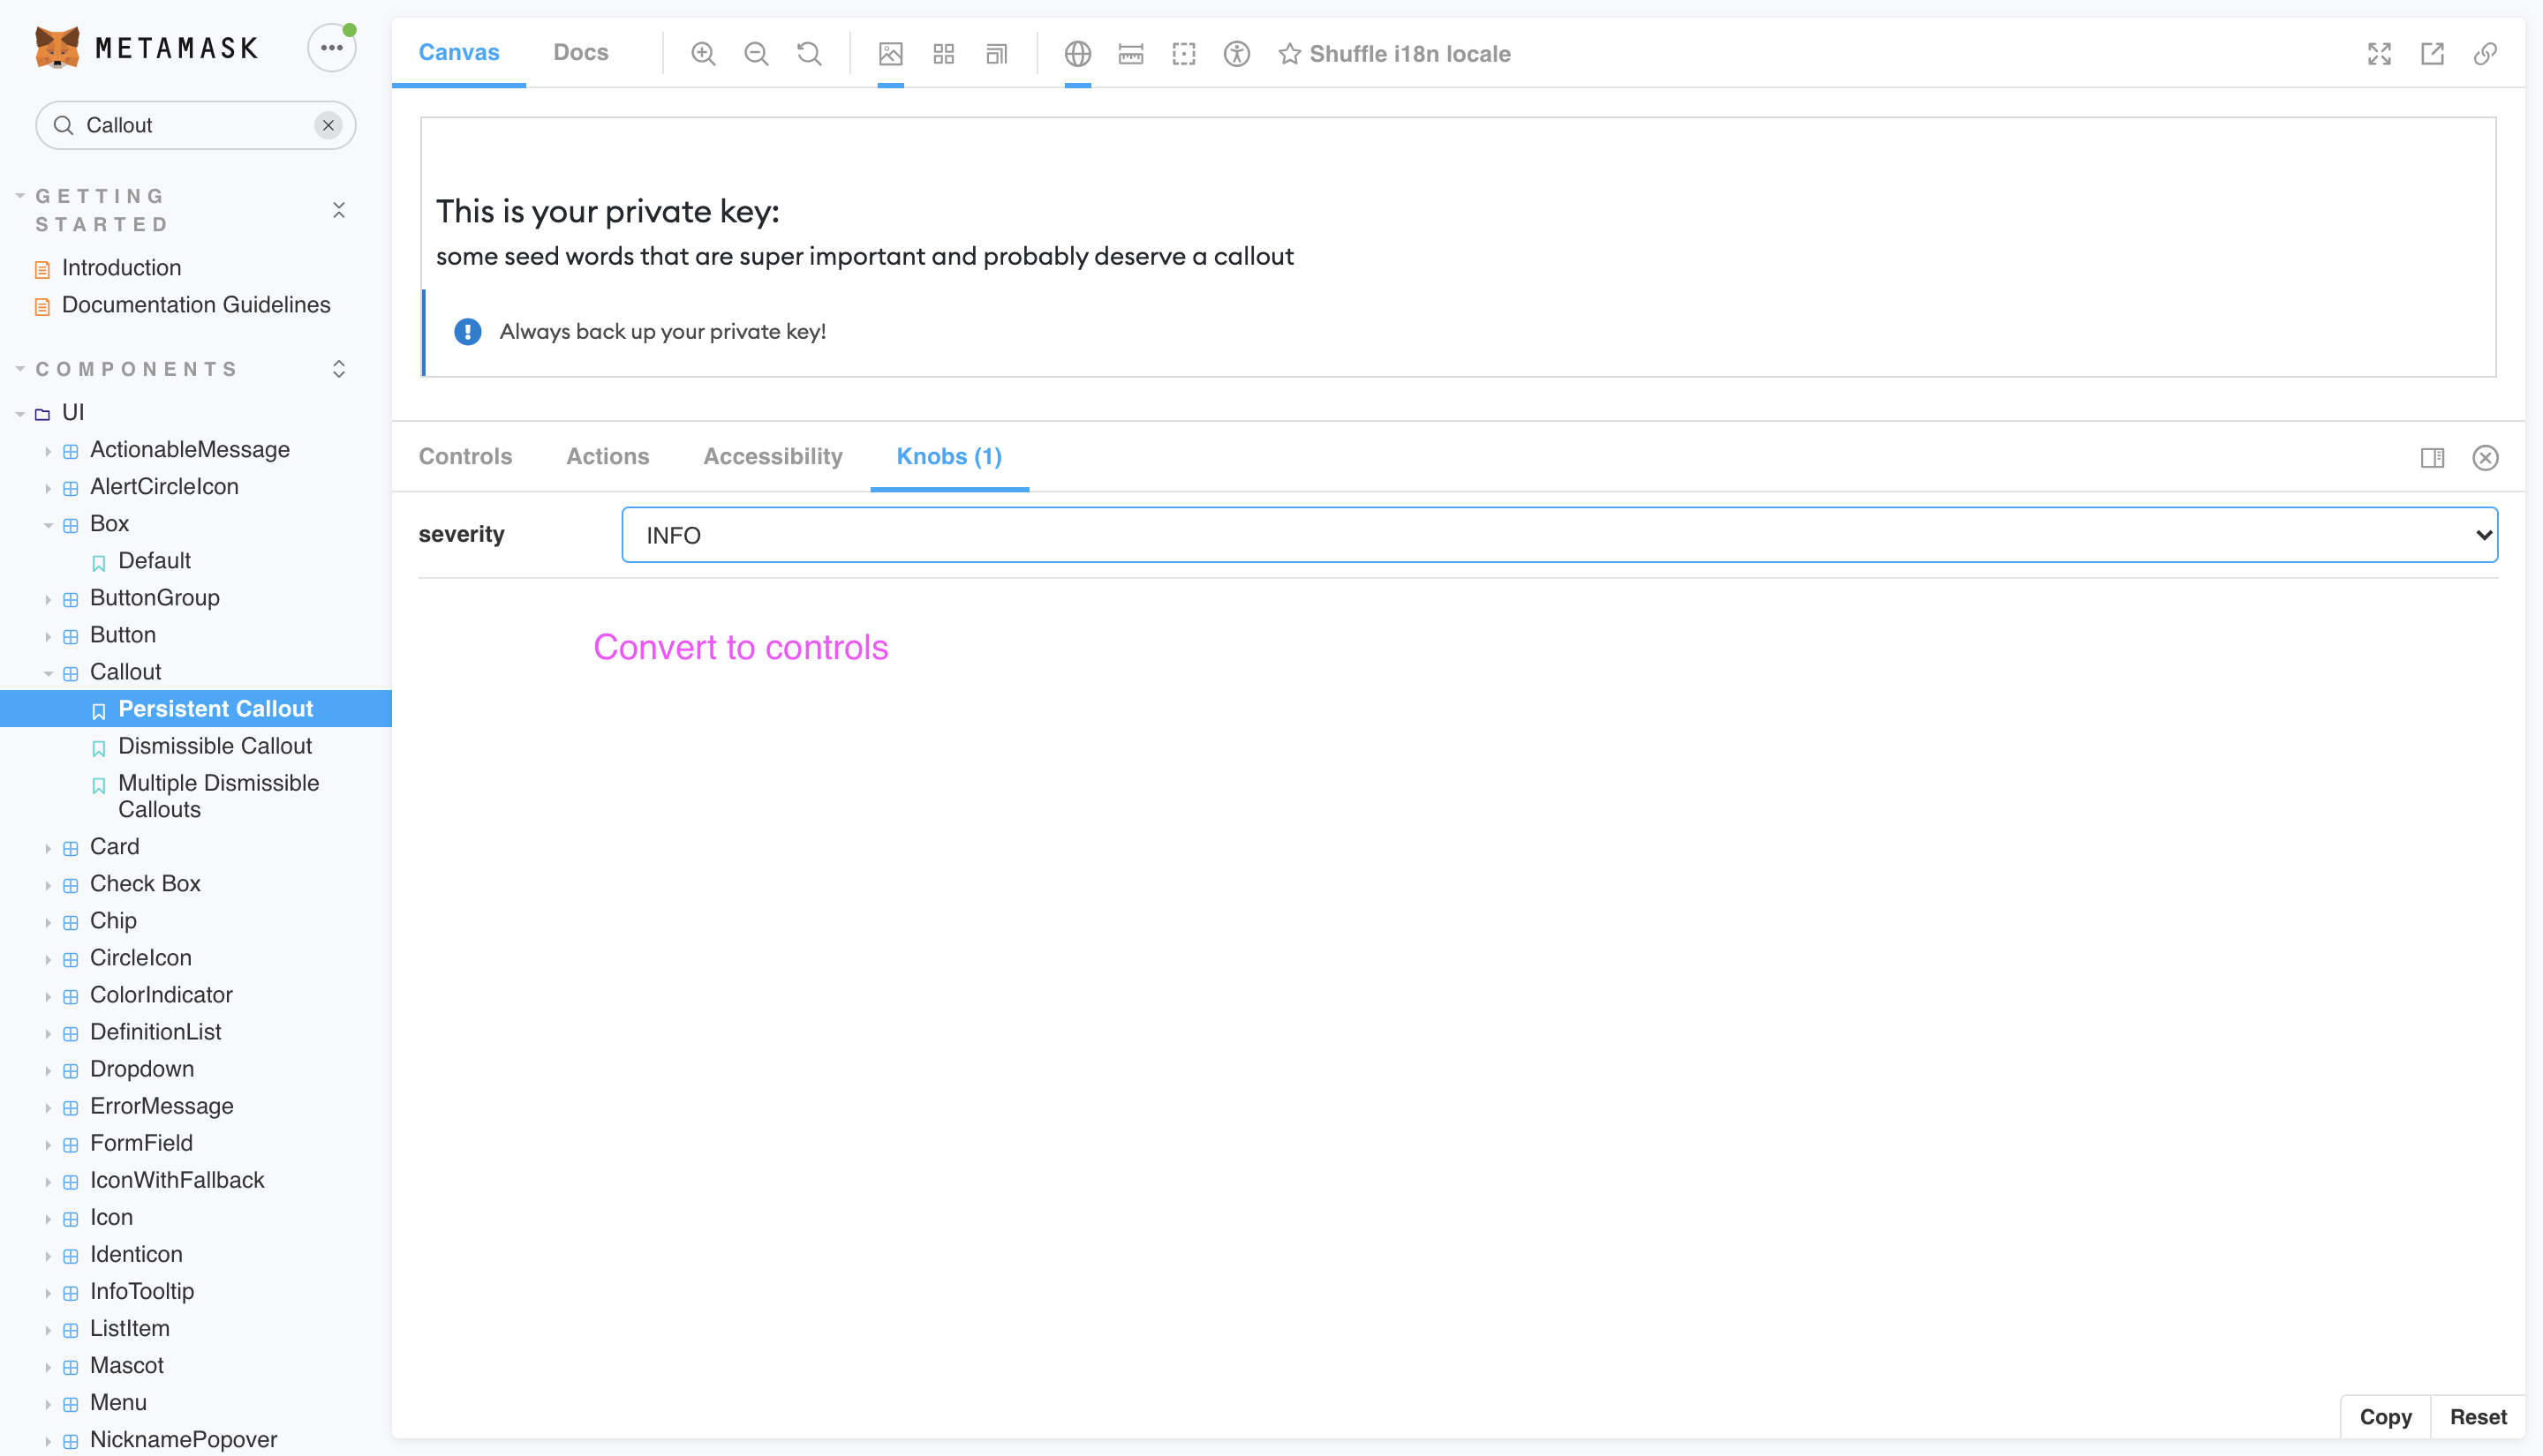
Task: Open the viewport size selector
Action: click(995, 54)
